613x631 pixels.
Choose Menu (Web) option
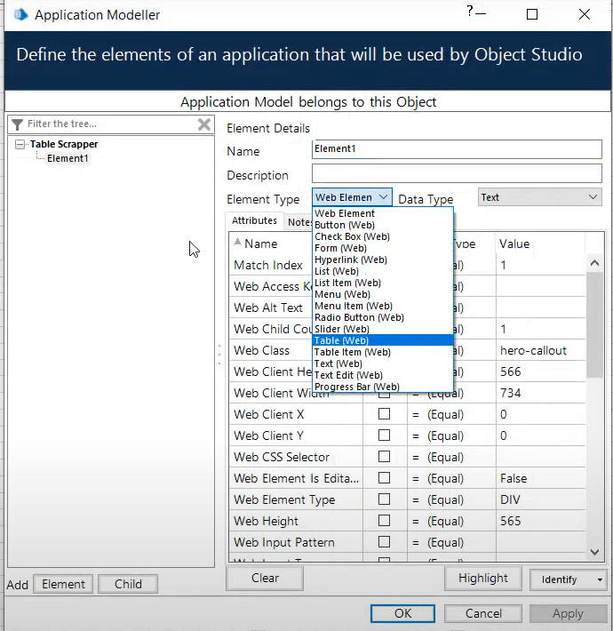(383, 294)
